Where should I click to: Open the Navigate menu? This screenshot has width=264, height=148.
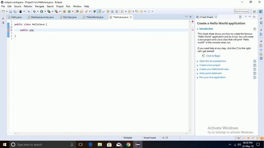[x=40, y=7]
